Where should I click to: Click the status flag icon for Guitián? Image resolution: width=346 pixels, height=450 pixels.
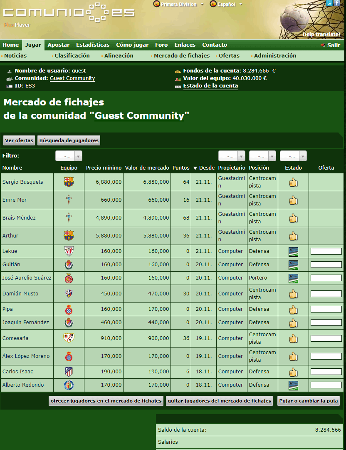293,265
